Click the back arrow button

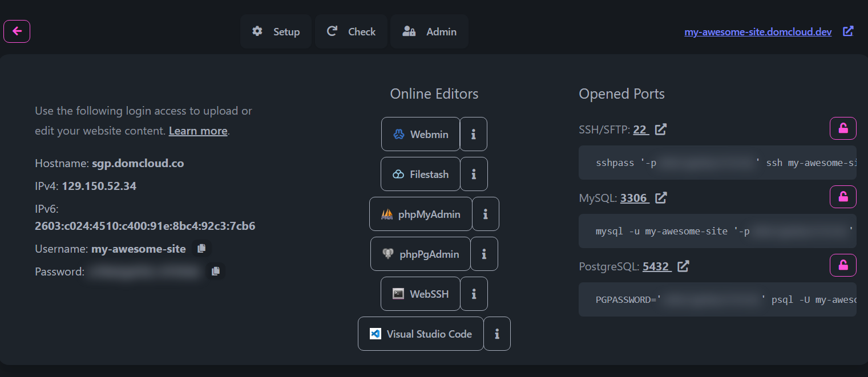click(x=17, y=31)
